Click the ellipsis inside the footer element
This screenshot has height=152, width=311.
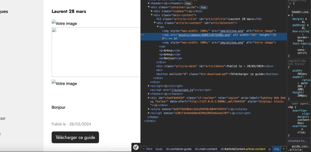tap(166, 94)
